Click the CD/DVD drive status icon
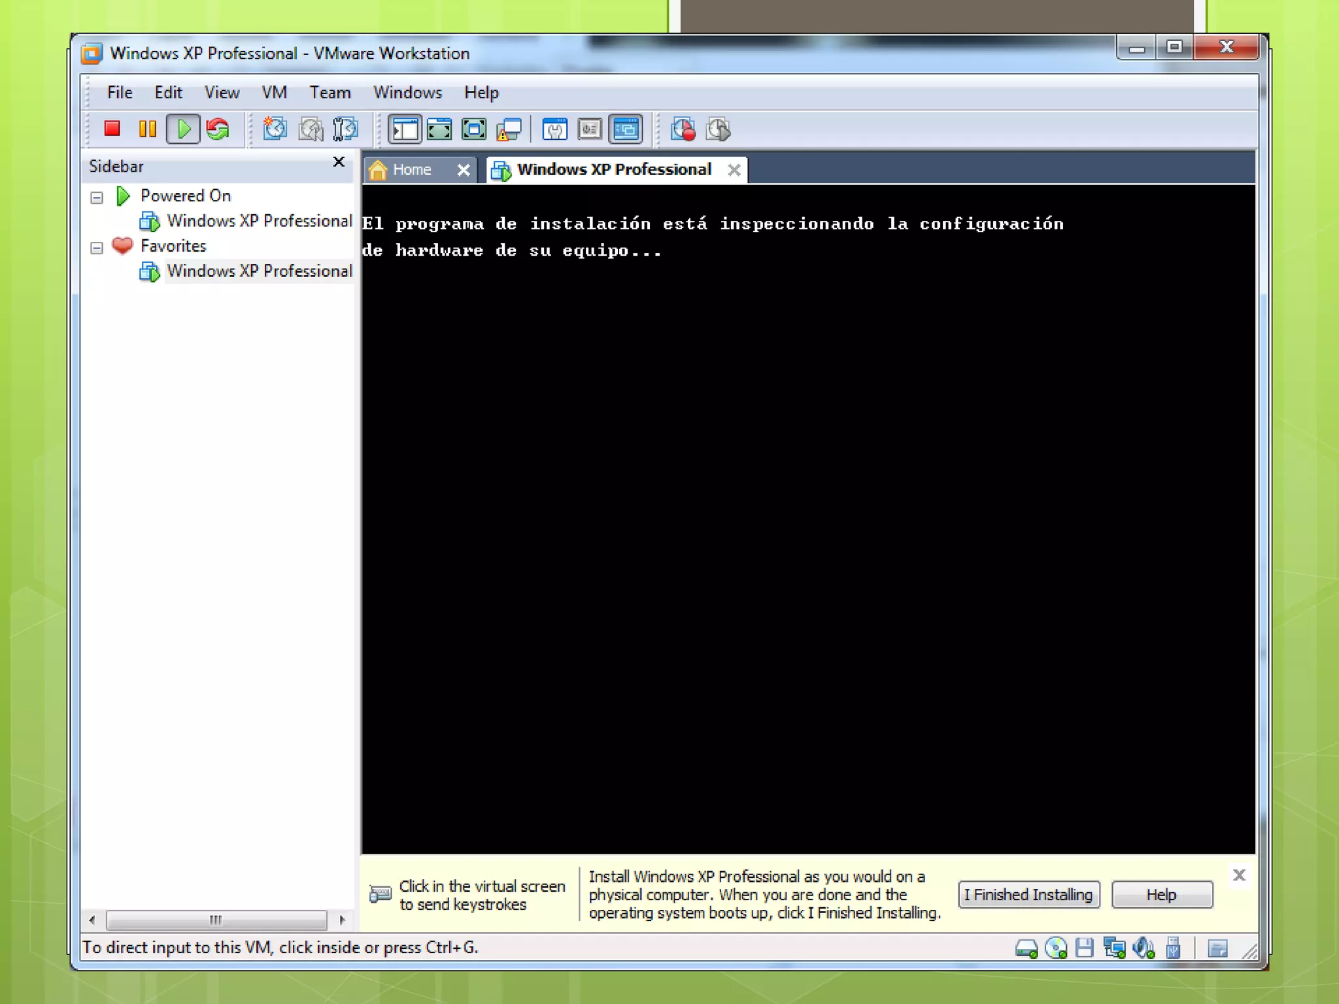The width and height of the screenshot is (1339, 1004). pos(1055,948)
